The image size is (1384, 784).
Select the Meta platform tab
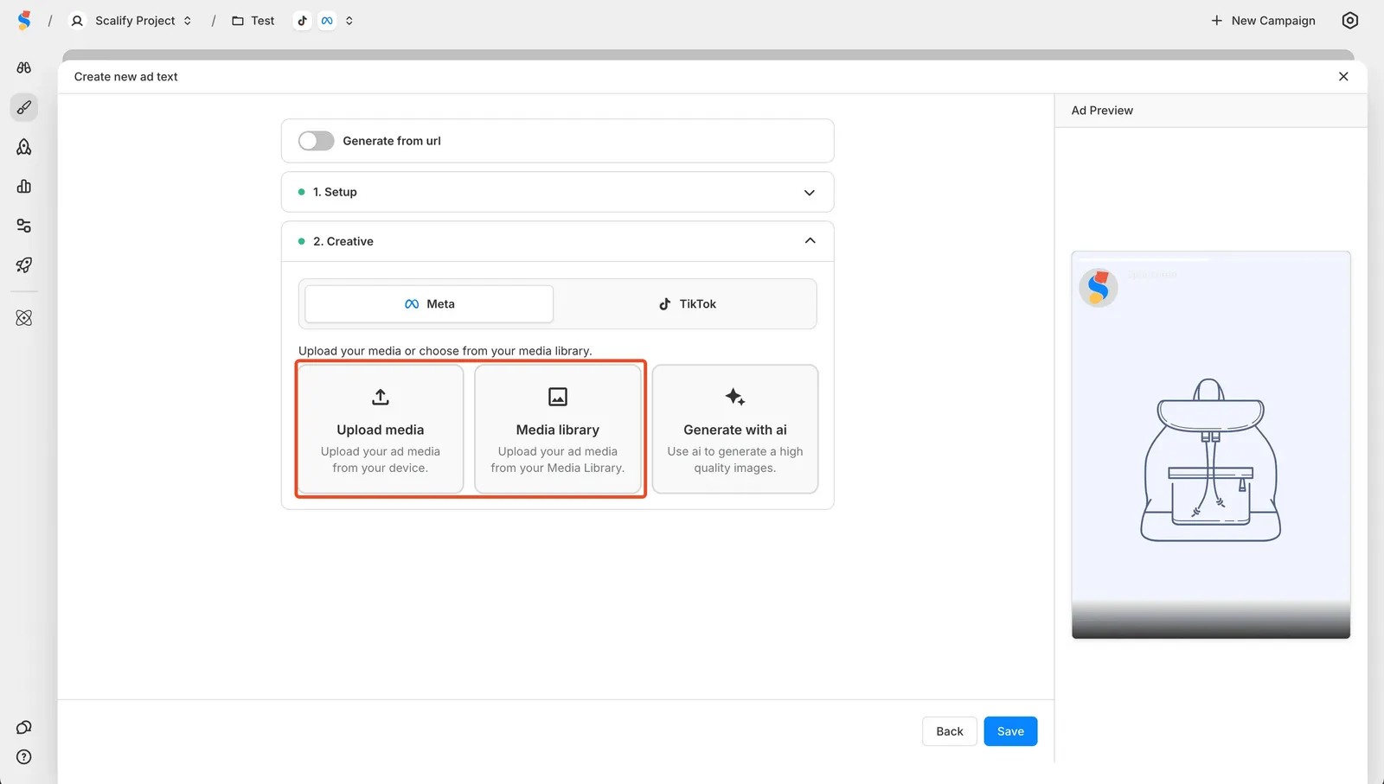429,304
